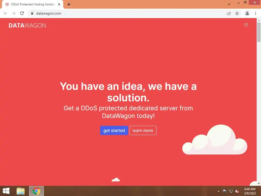Go forward using the browser forward arrow
Viewport: 261px width, 196px height.
point(14,13)
